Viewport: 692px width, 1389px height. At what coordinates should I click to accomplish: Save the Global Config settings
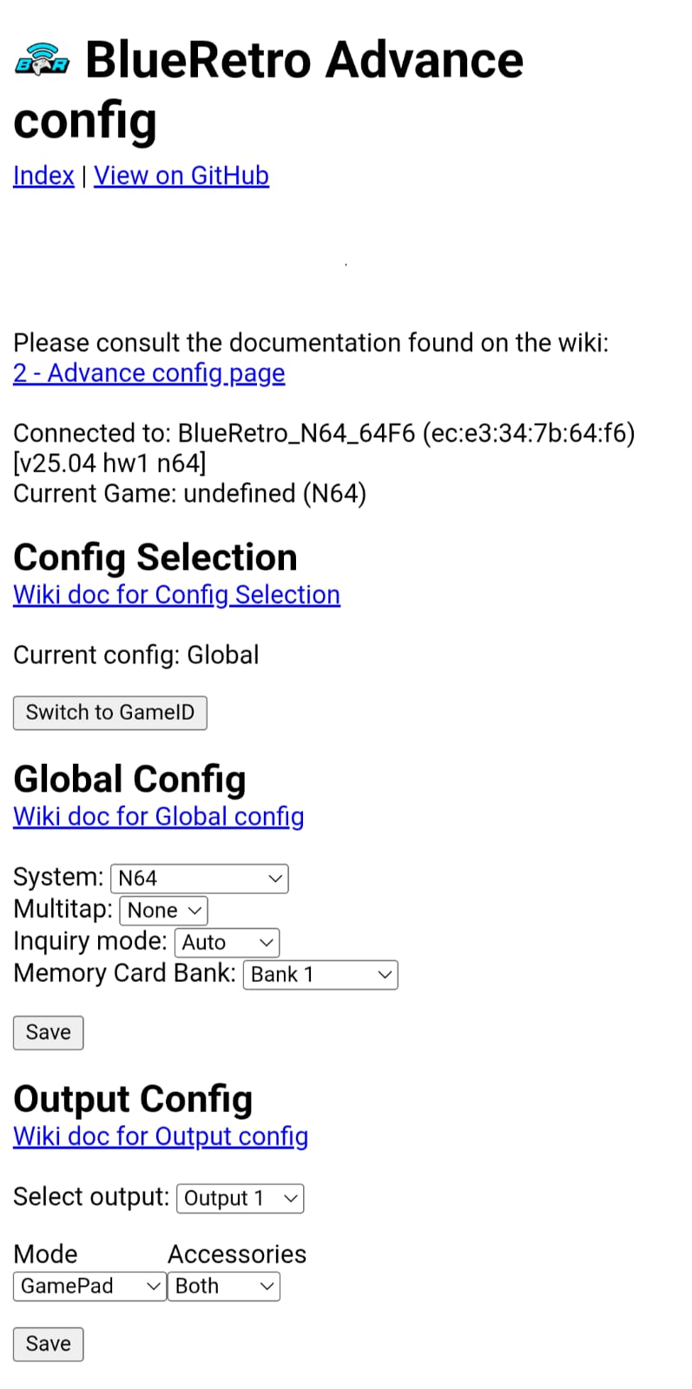coord(49,1033)
